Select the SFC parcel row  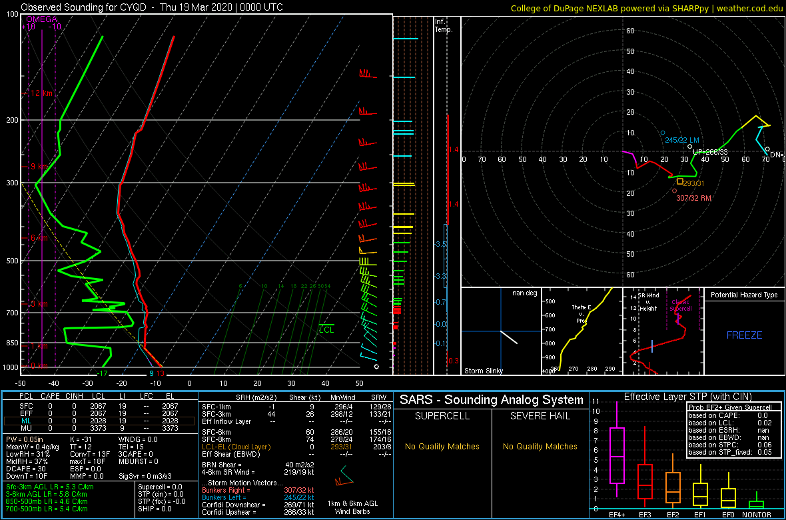coord(99,405)
